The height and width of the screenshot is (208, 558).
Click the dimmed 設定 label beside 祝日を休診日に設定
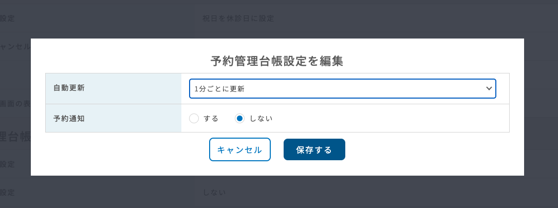coord(7,18)
